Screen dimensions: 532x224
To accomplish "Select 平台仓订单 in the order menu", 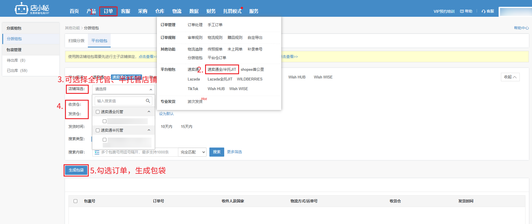I will (x=217, y=58).
